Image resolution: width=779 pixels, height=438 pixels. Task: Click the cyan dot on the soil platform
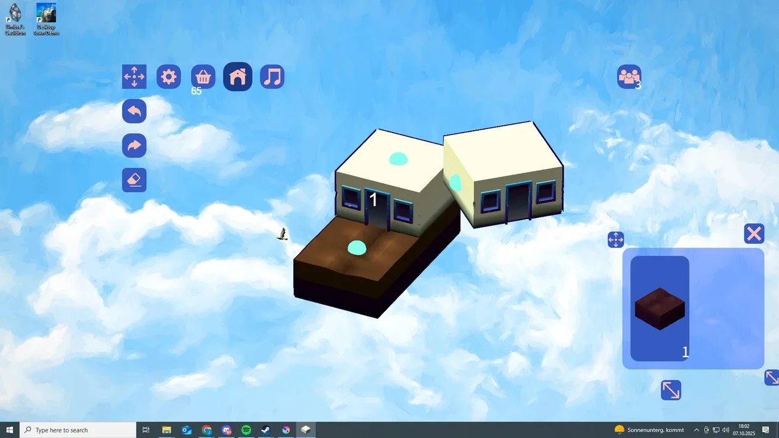click(x=357, y=248)
